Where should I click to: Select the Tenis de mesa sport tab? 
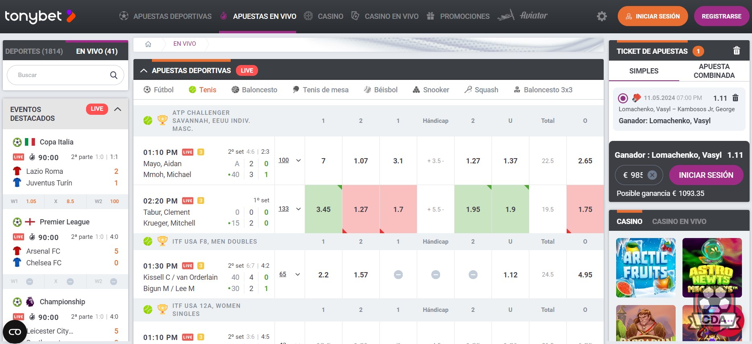(x=320, y=90)
